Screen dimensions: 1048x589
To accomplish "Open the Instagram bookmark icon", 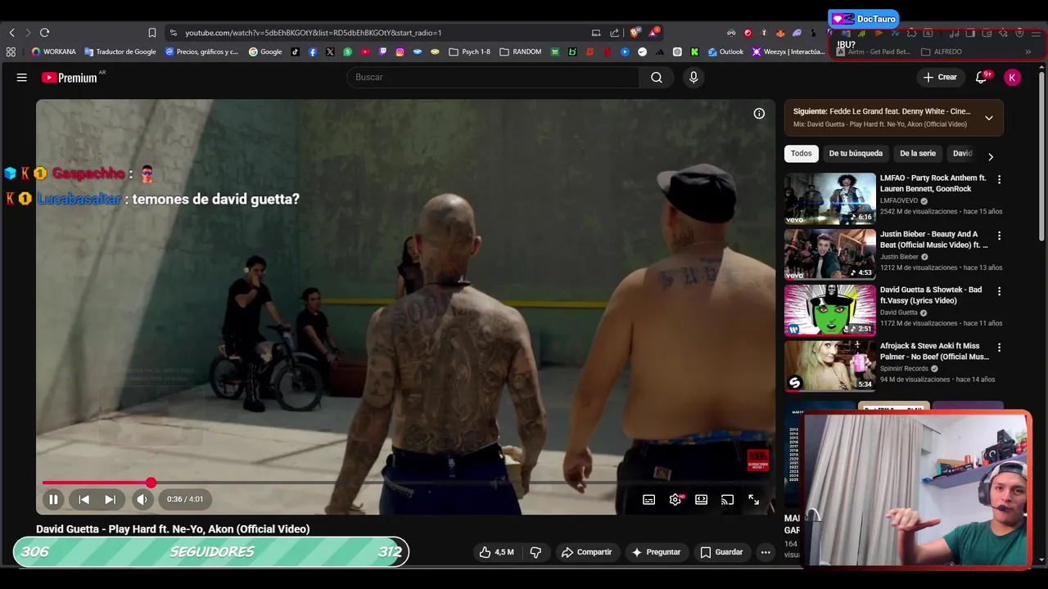I will [400, 52].
